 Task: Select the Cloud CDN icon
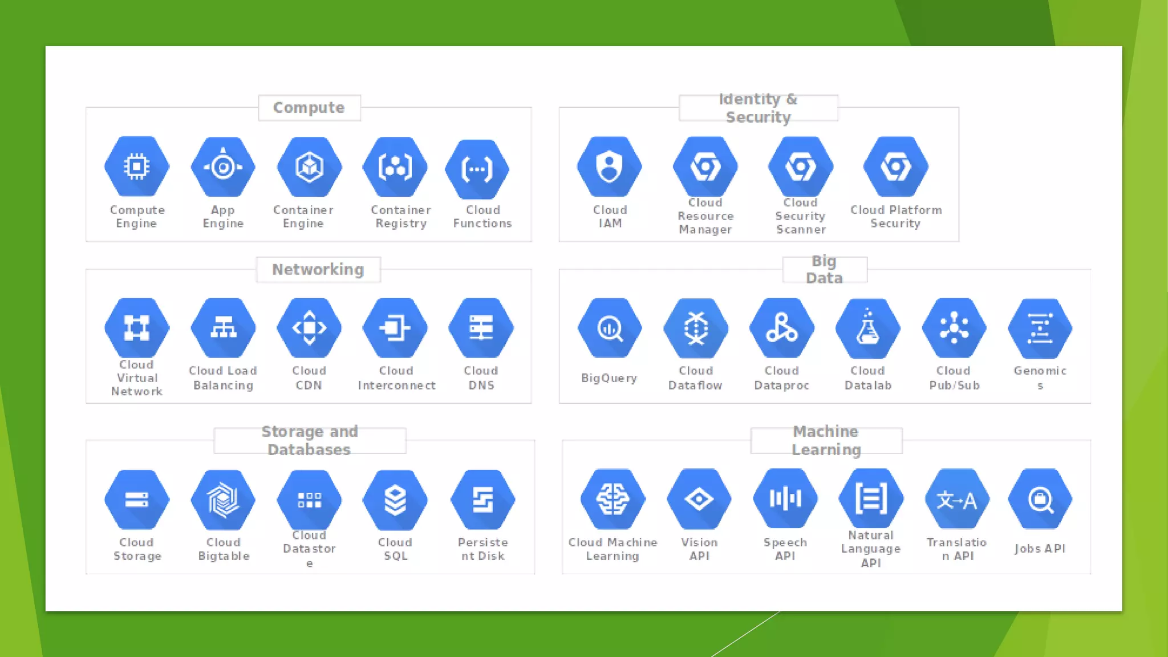pos(309,328)
